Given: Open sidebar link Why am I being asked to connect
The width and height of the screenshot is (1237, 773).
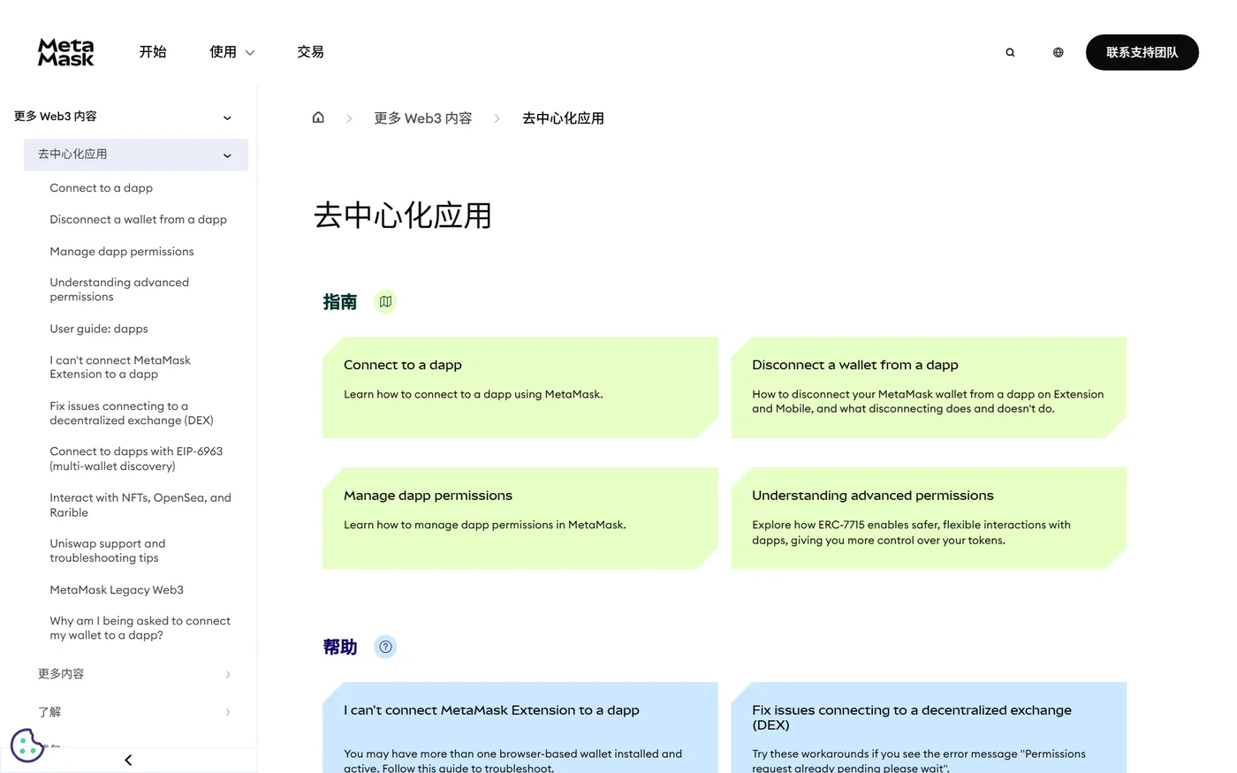Looking at the screenshot, I should [x=140, y=628].
